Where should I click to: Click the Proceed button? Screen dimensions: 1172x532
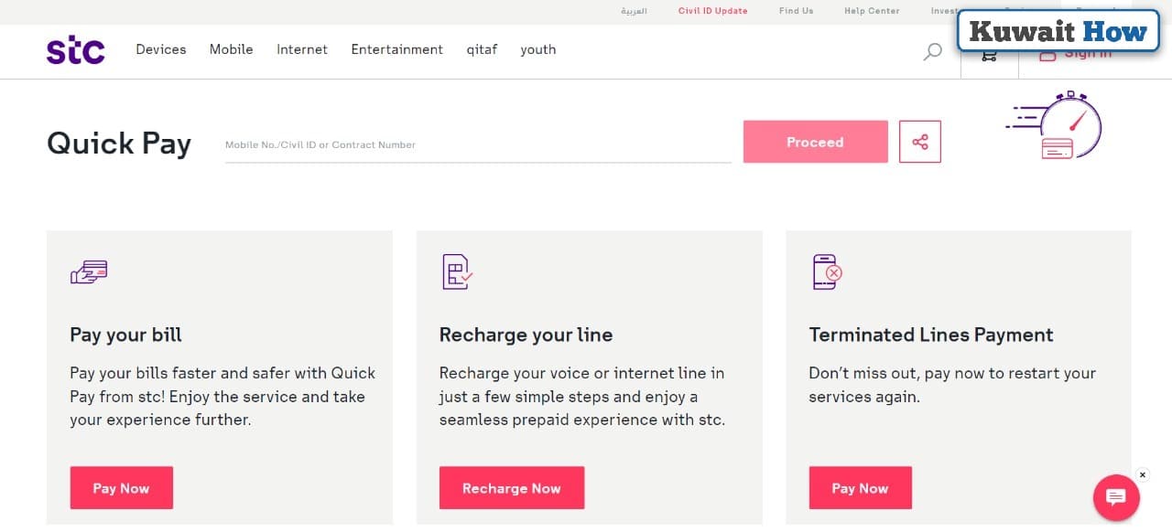point(814,142)
